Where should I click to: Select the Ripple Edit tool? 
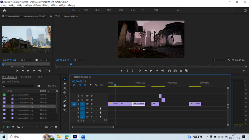pyautogui.click(x=64, y=88)
